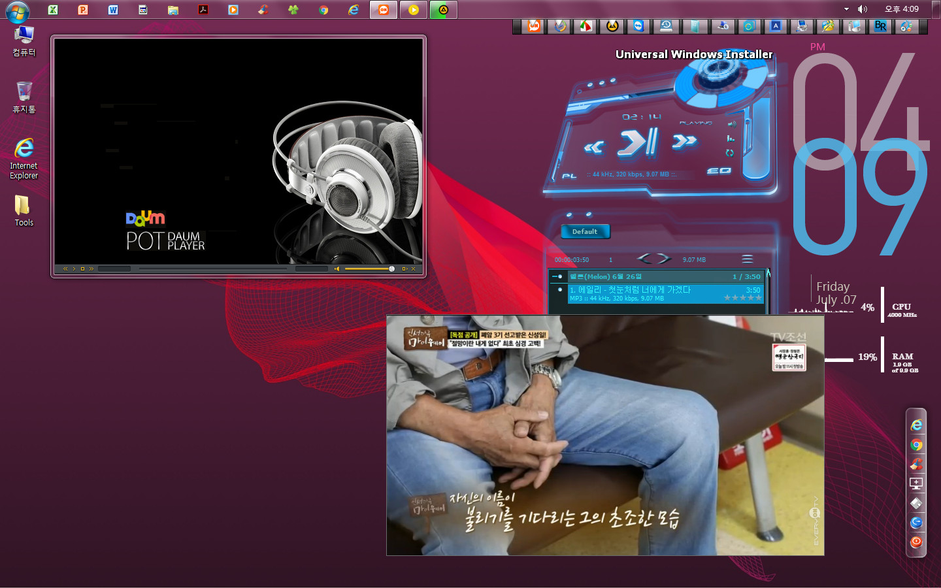Viewport: 941px width, 588px height.
Task: Select track 에일리 - 첫눈처럼 너에게 가겠다
Action: (x=665, y=294)
